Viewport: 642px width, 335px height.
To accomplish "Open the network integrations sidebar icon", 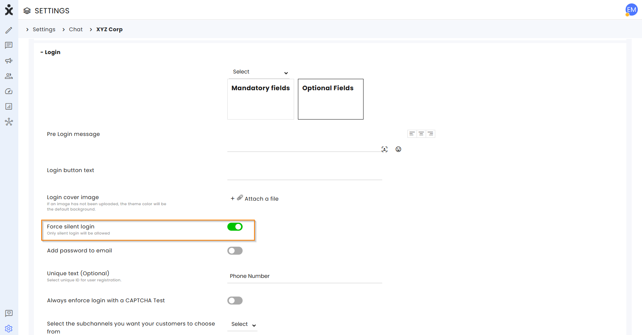I will point(9,122).
